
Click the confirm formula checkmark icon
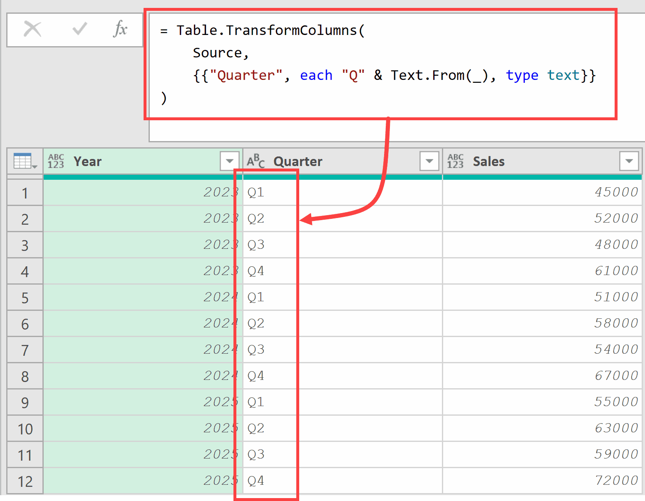click(79, 29)
